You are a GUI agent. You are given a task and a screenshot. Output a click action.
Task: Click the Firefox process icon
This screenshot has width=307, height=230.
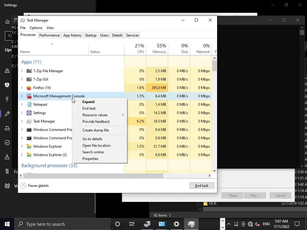pos(29,88)
